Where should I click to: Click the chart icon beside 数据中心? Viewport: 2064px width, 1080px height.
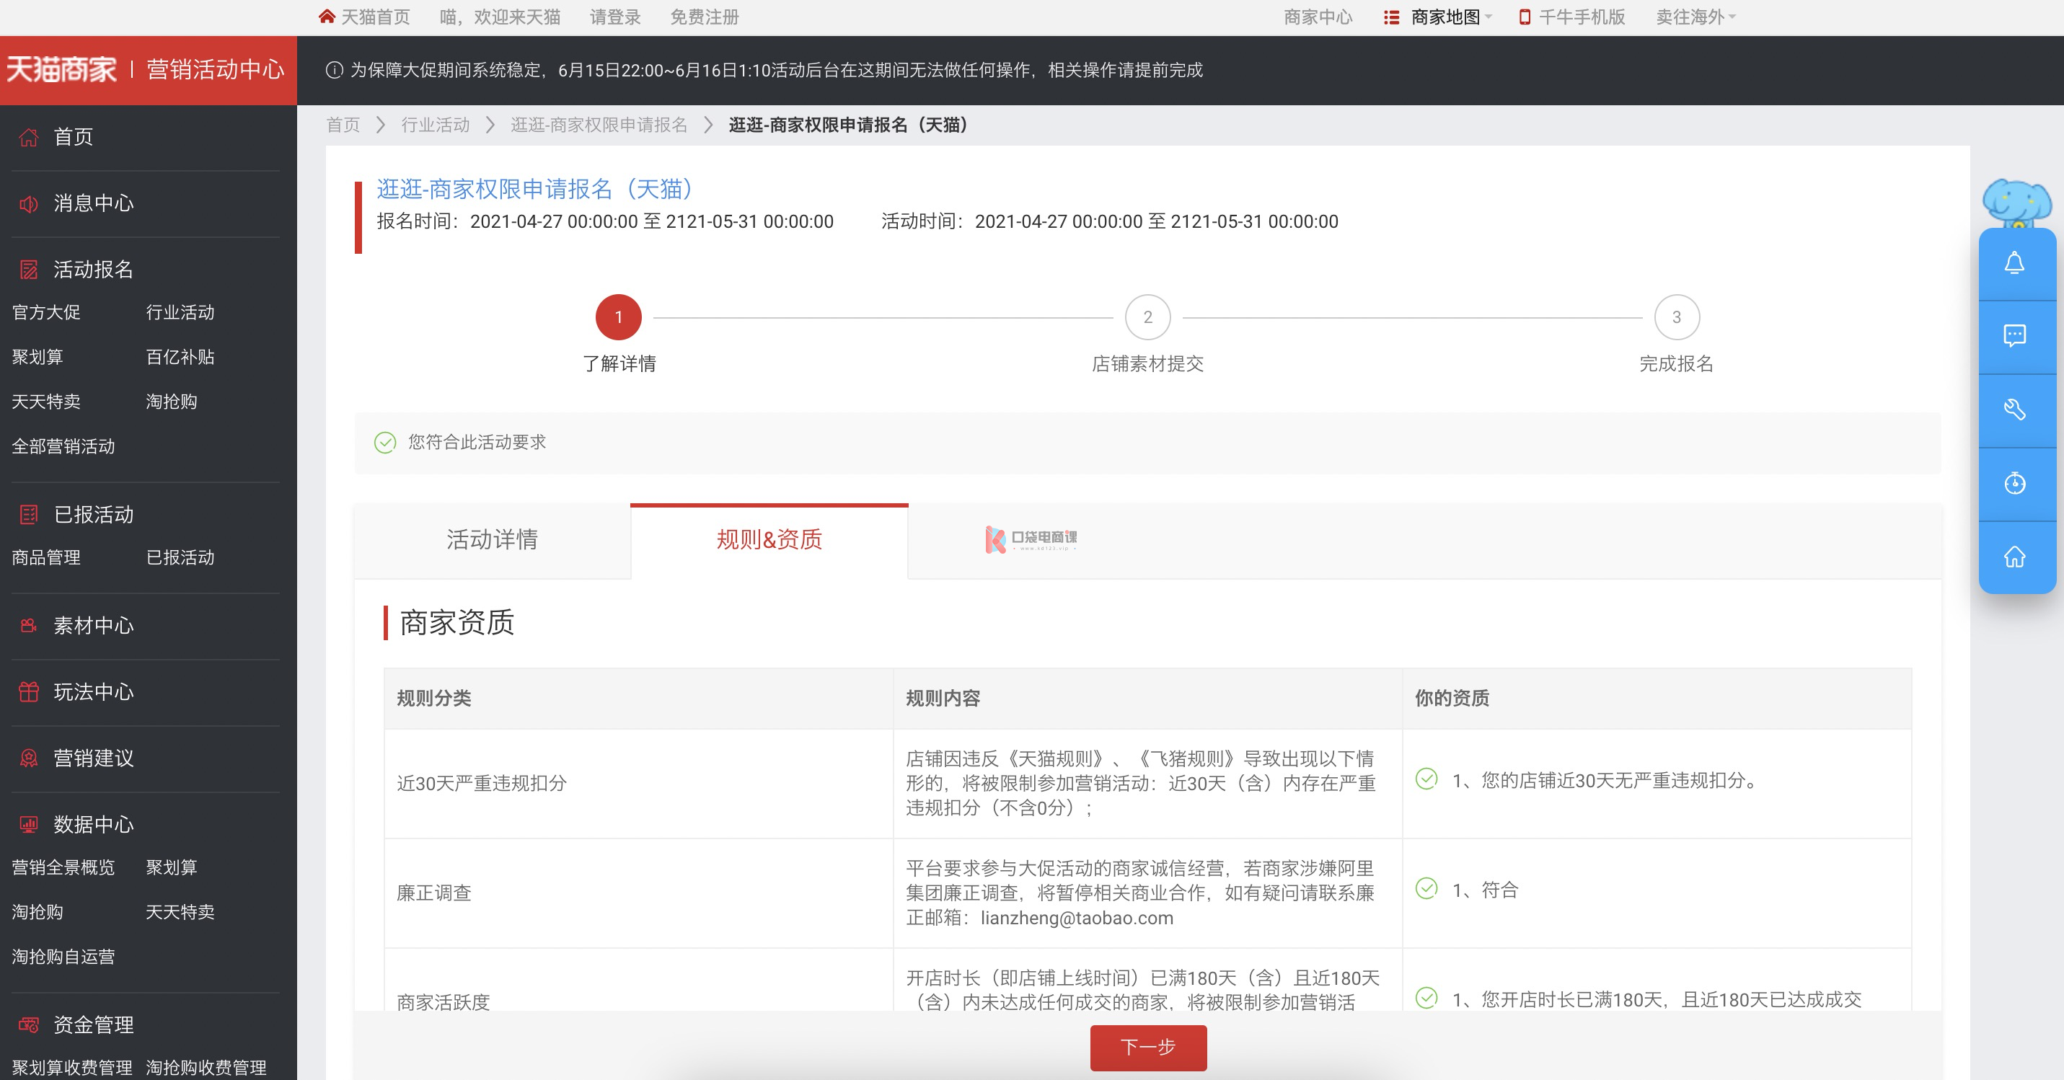point(29,825)
